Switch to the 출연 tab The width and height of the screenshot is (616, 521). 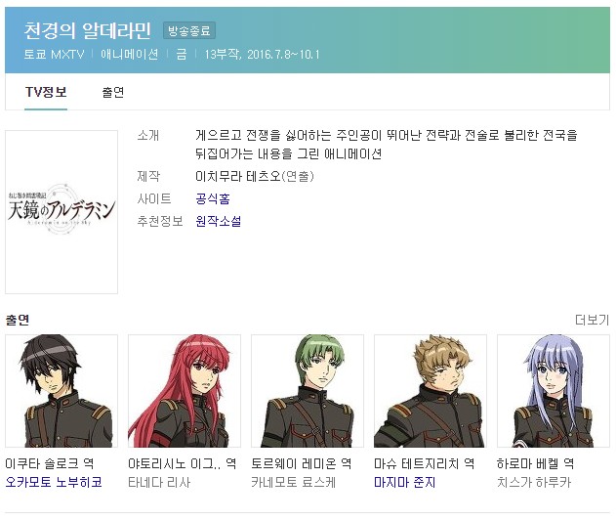click(x=113, y=93)
